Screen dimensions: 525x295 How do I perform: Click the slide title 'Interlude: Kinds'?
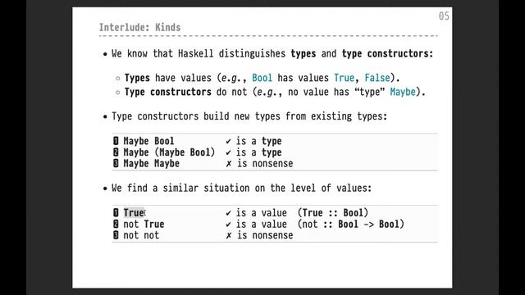click(x=139, y=27)
